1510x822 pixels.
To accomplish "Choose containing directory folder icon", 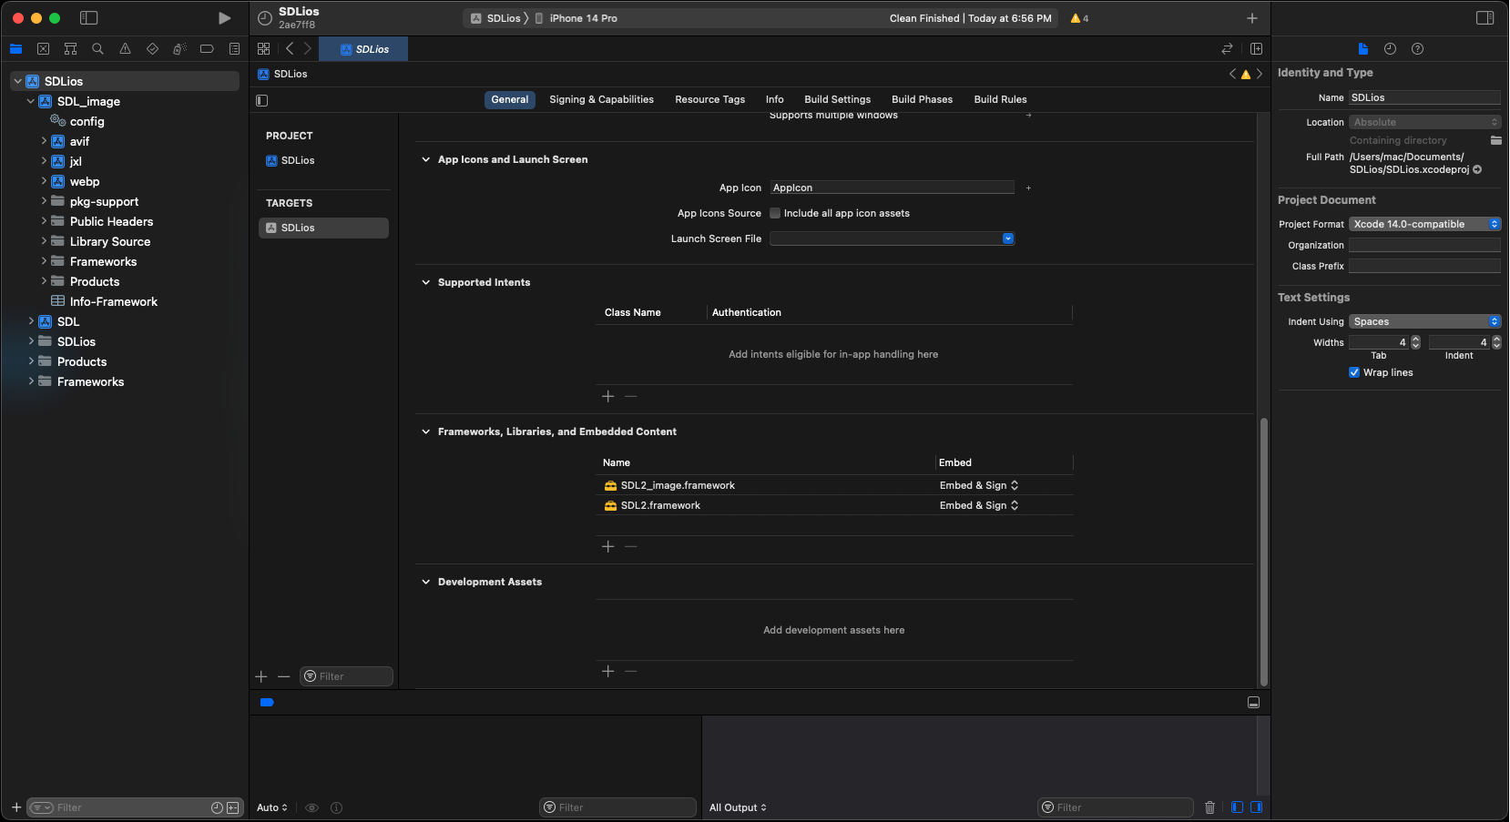I will click(x=1495, y=140).
